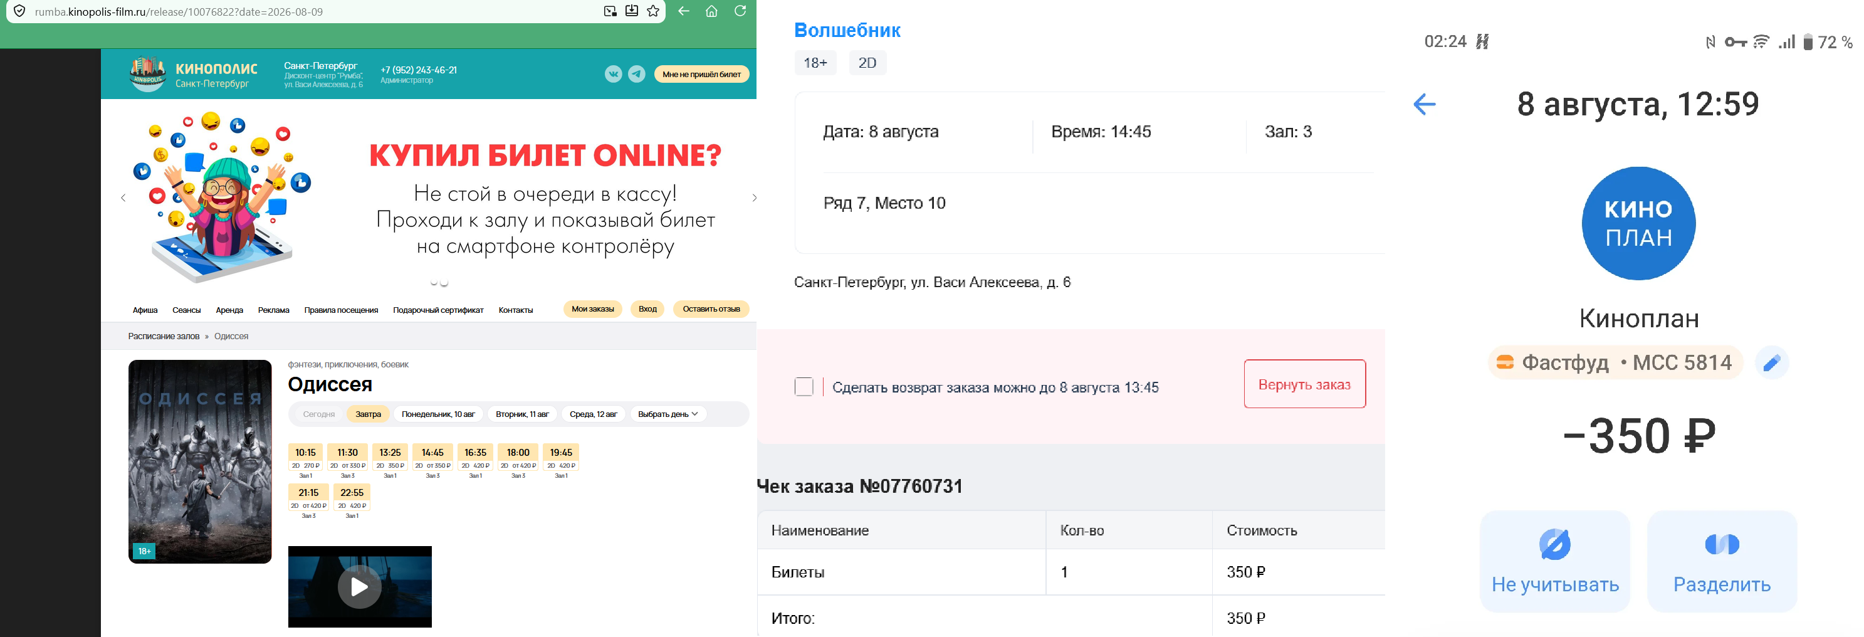1864x637 pixels.
Task: Choose the 18:00 showtime
Action: (518, 458)
